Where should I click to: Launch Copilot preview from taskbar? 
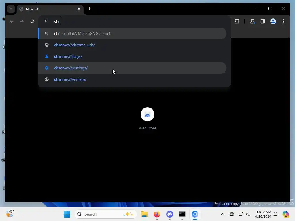[286, 214]
